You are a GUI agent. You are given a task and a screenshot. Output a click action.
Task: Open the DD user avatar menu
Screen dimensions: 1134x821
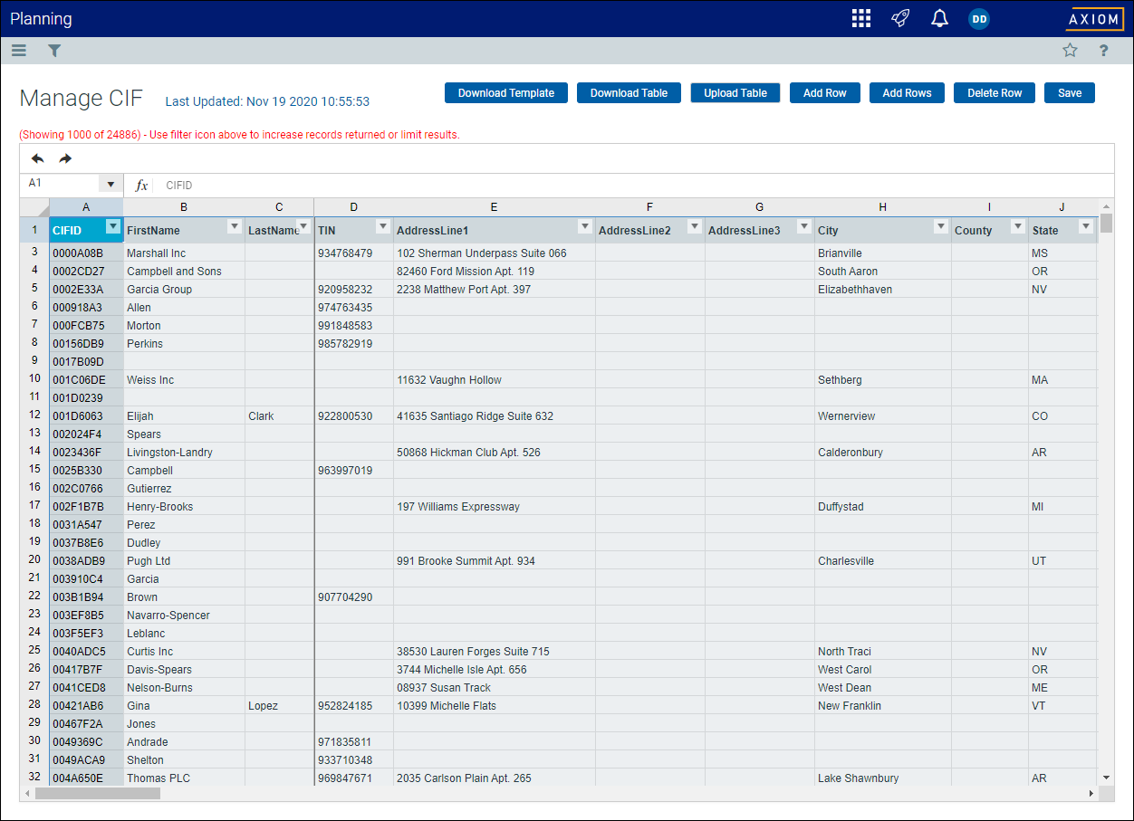click(x=979, y=19)
